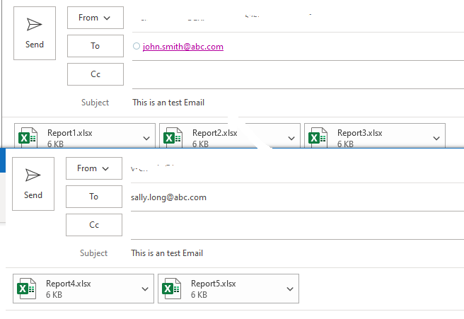
Task: Expand Report3.xlsx attachment options arrow
Action: pos(436,138)
